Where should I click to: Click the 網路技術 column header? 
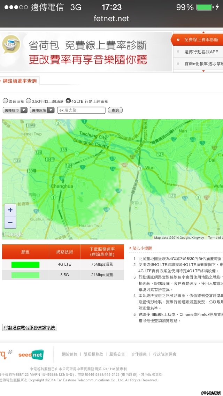click(64, 252)
